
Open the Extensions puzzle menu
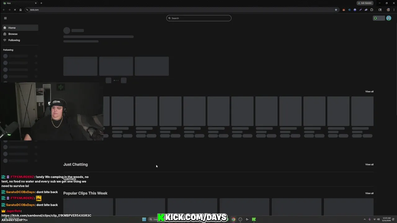point(372,10)
